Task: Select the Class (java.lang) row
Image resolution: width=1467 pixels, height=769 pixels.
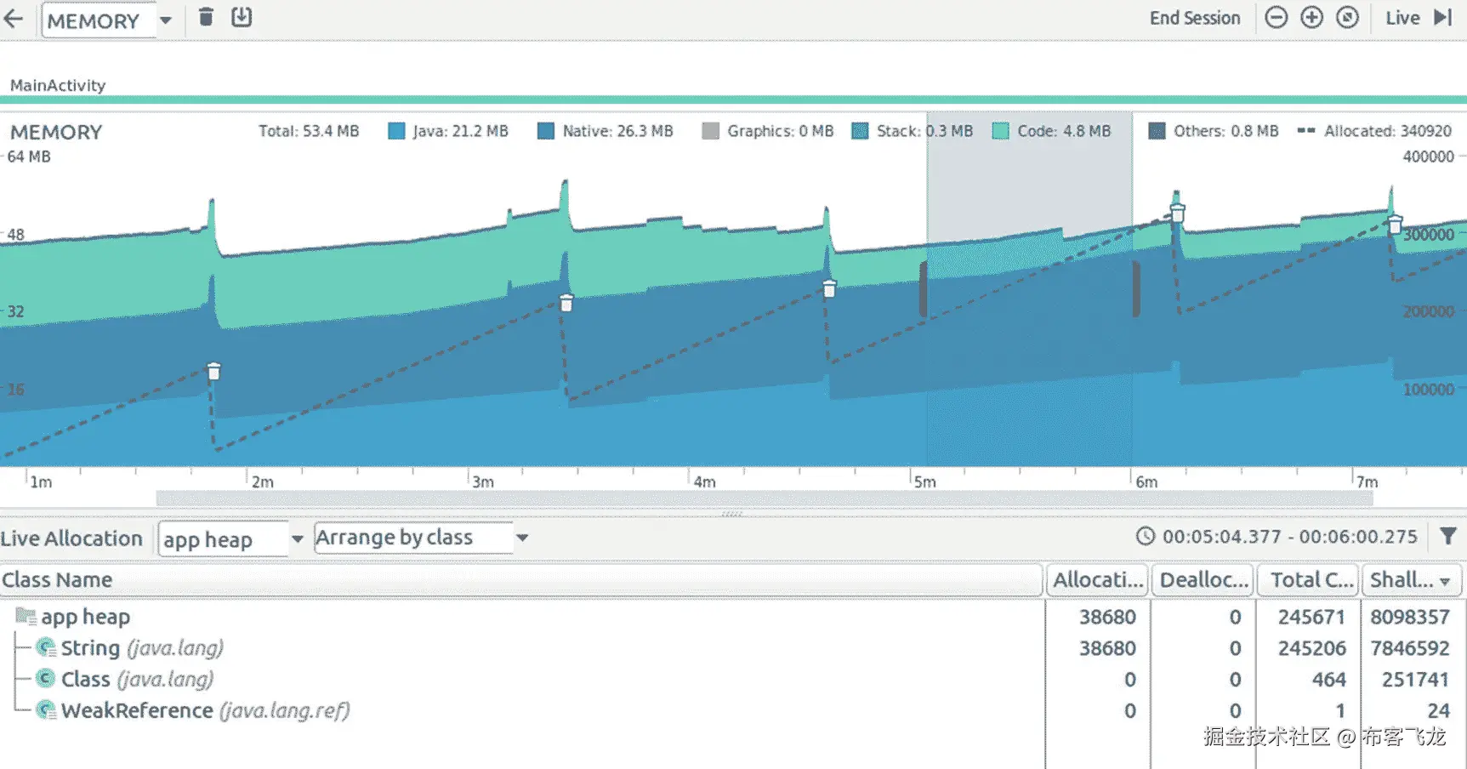Action: click(733, 680)
